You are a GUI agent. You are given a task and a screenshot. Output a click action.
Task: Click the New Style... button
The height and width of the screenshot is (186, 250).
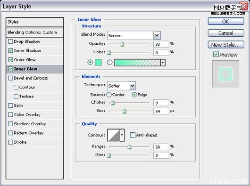(x=226, y=45)
